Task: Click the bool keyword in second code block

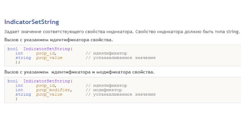Action: pos(12,81)
